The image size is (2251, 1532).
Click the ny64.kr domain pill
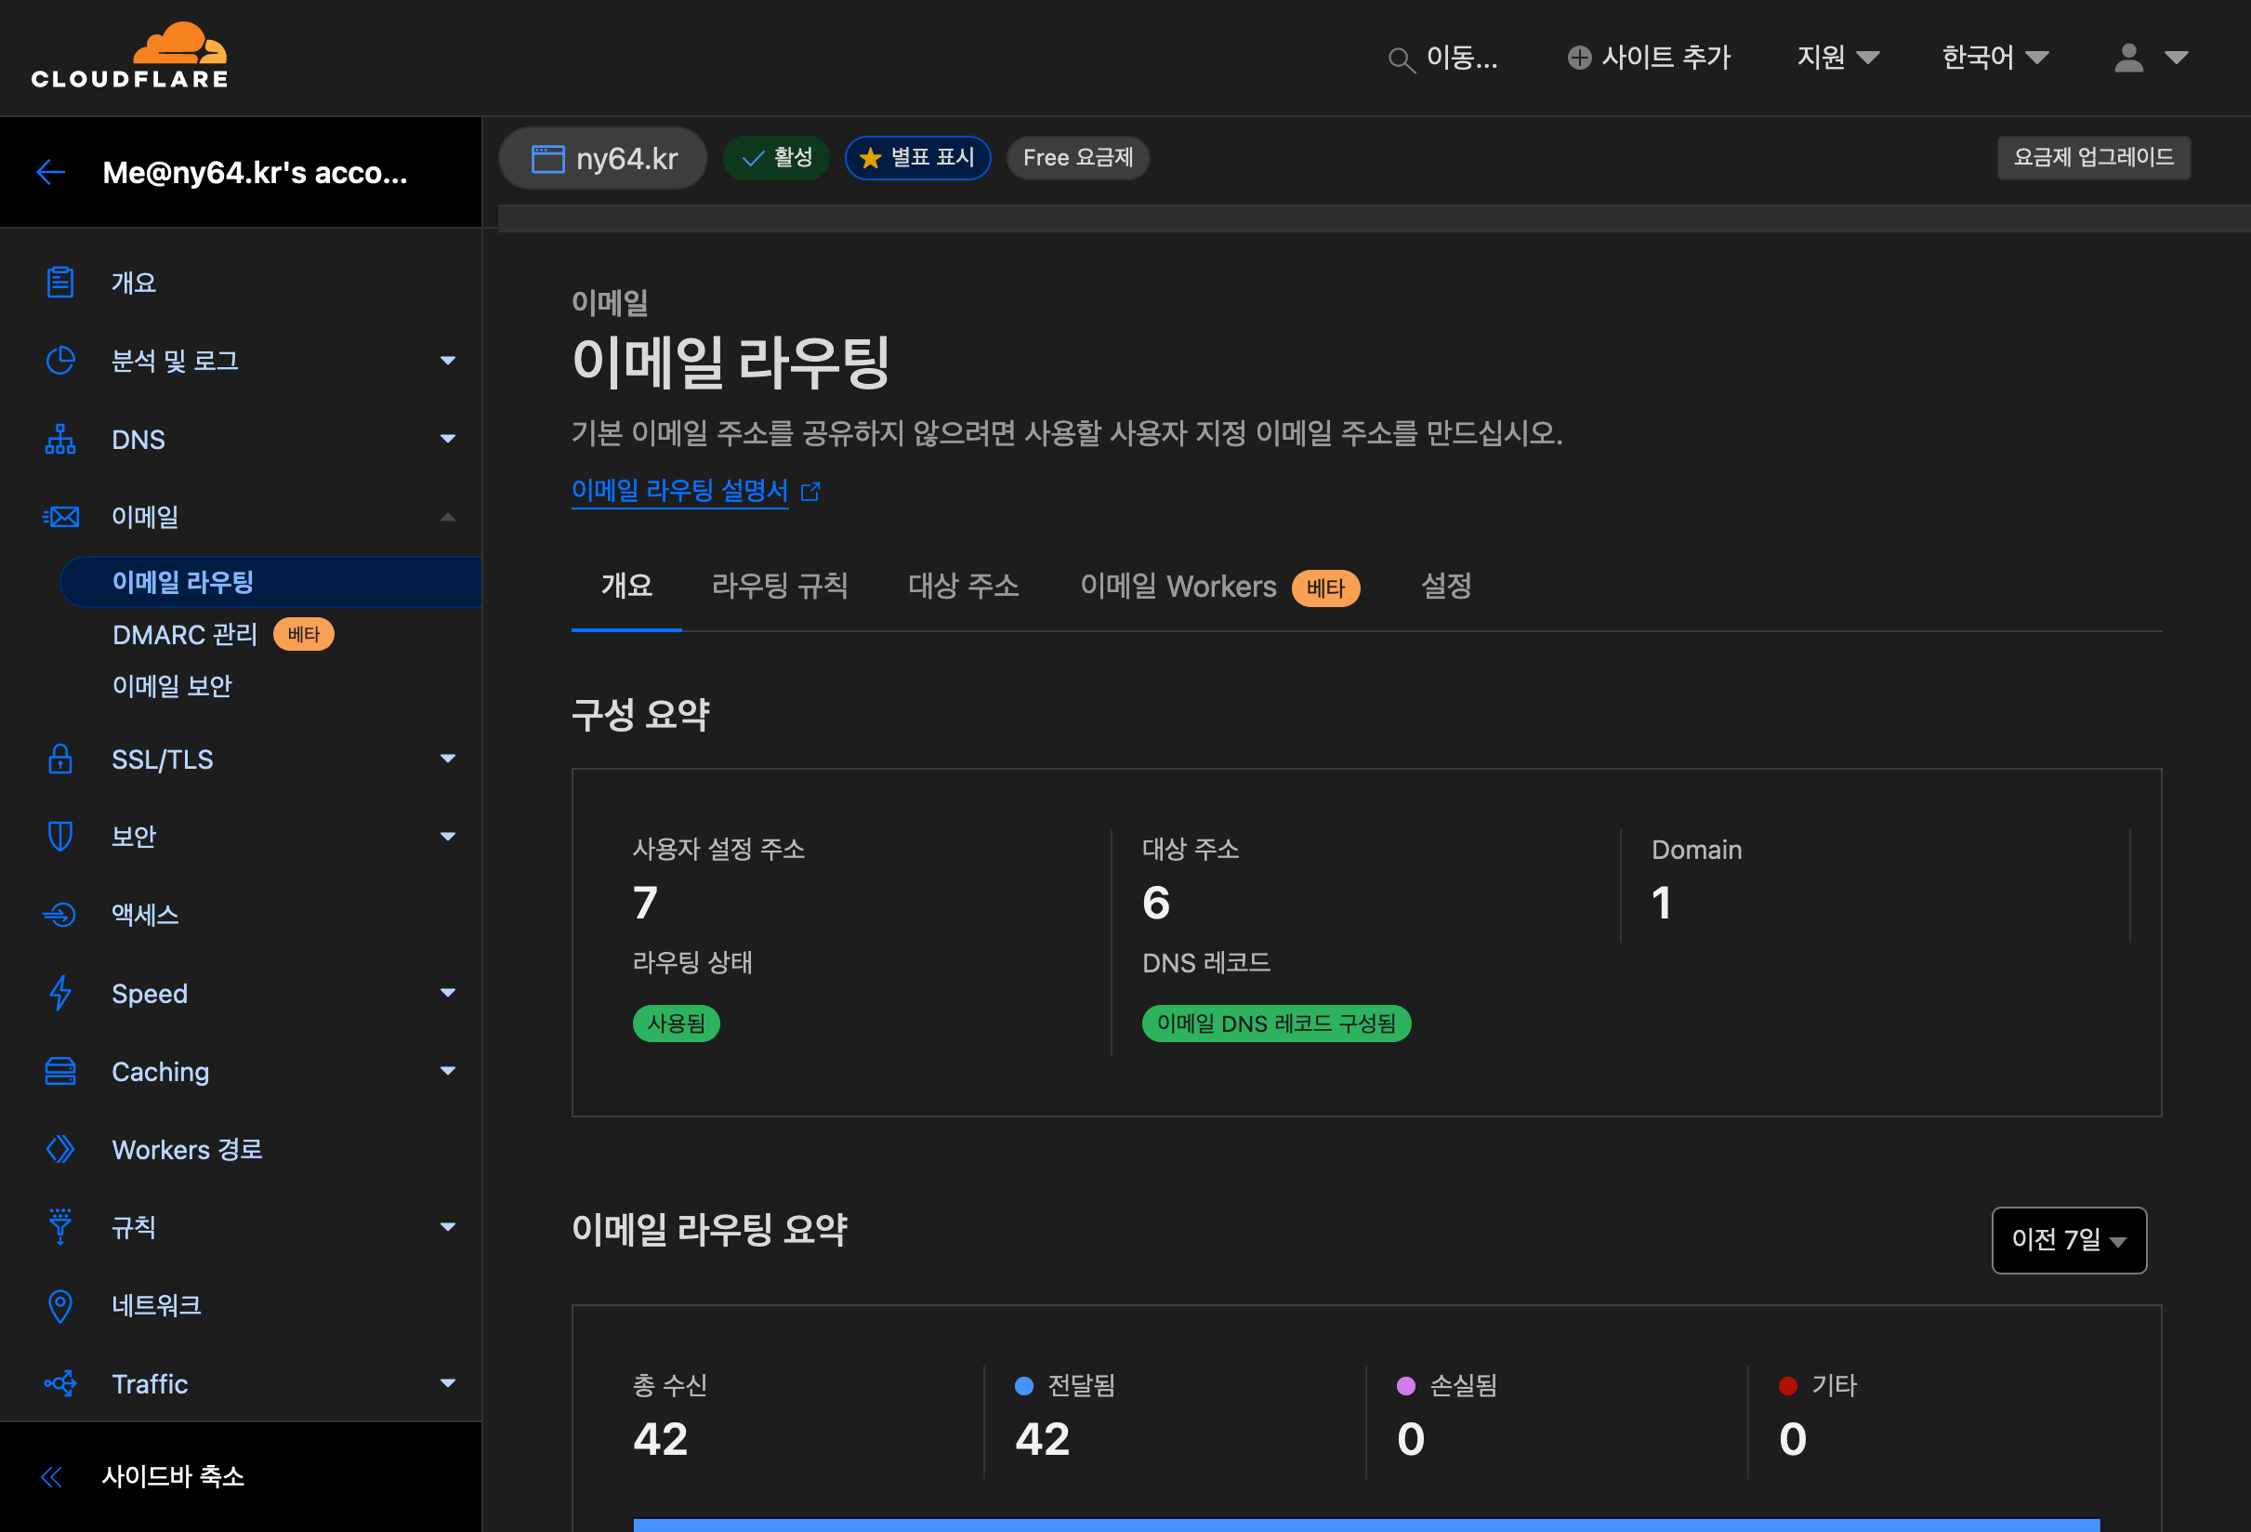coord(603,158)
